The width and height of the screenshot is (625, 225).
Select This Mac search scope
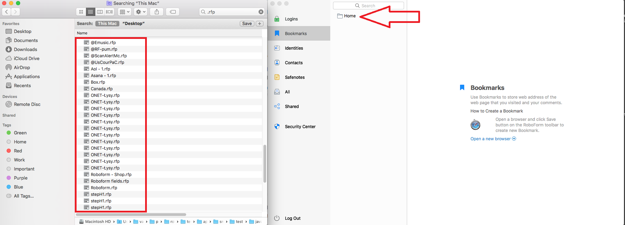coord(107,24)
